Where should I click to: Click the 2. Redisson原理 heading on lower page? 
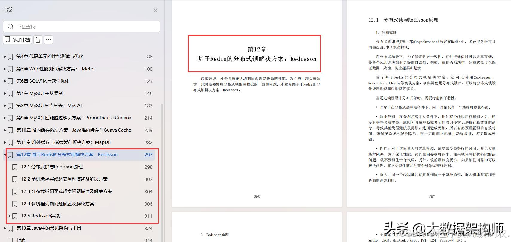[x=214, y=235]
